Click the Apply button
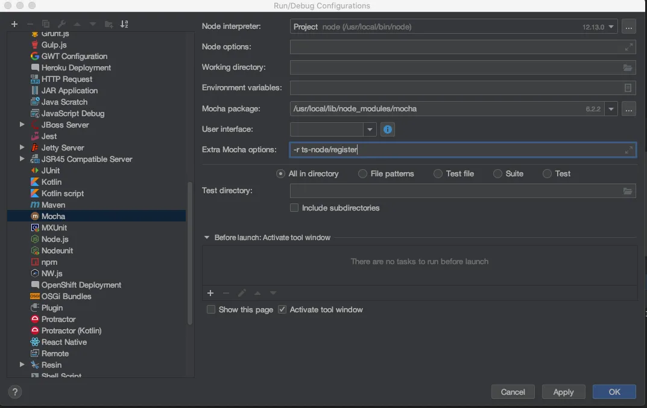 coord(563,392)
